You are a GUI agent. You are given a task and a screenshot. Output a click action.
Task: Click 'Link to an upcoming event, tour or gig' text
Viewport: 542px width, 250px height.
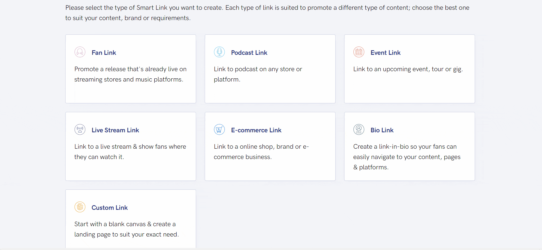tap(408, 69)
